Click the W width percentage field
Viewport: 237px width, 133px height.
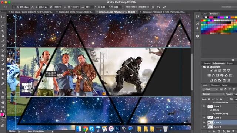[x=58, y=7]
